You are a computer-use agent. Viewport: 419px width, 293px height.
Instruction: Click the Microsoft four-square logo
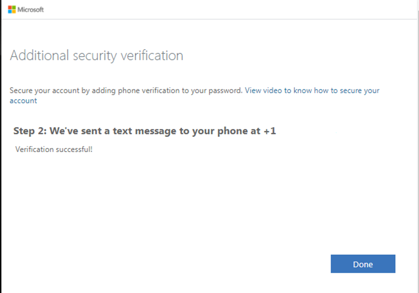(x=12, y=10)
